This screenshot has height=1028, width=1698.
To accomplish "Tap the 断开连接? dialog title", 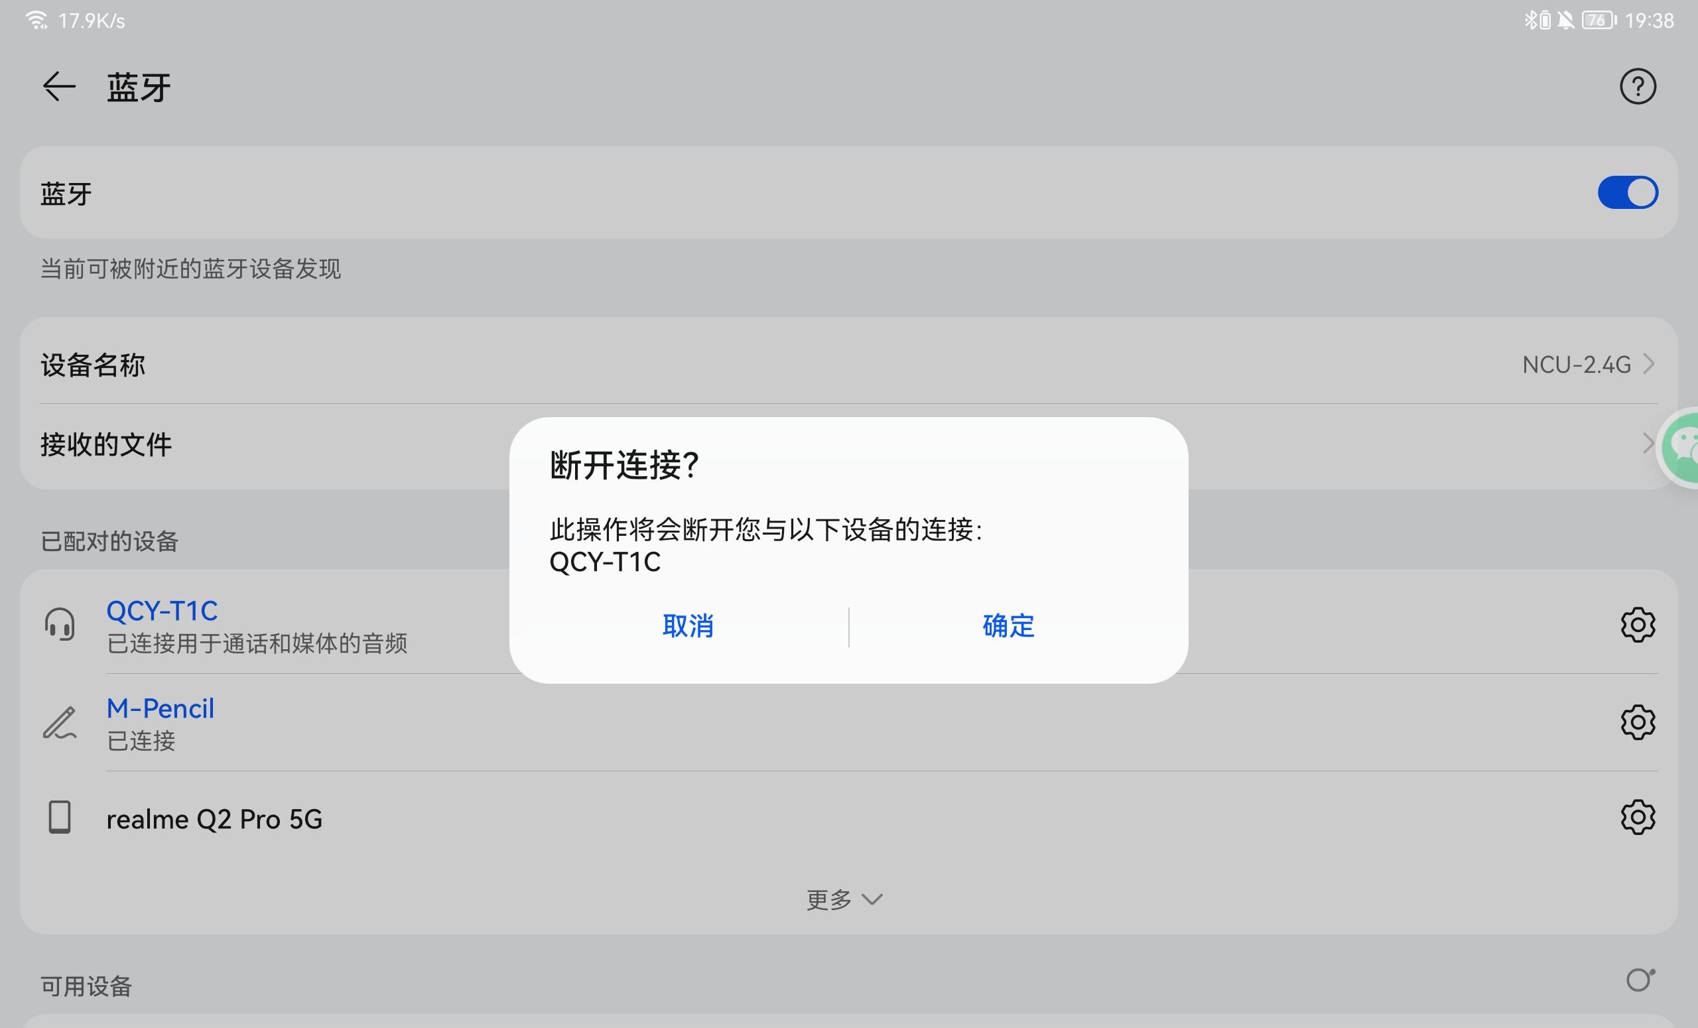I will (624, 464).
